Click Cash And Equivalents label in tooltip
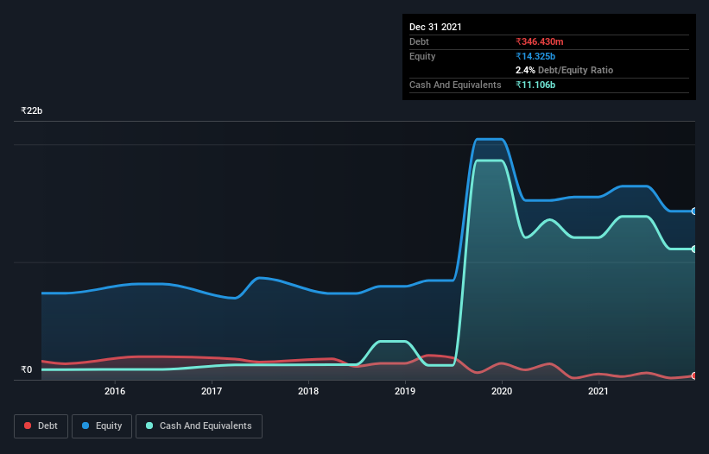The width and height of the screenshot is (709, 454). pos(455,85)
